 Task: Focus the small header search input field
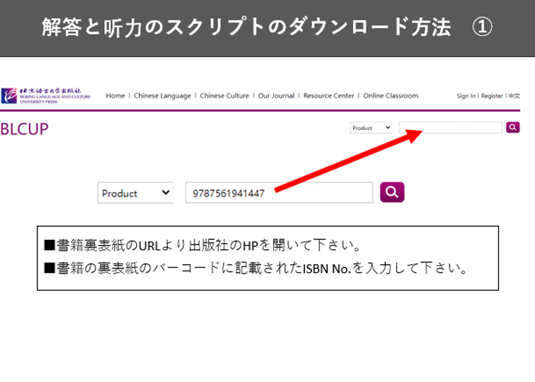450,127
